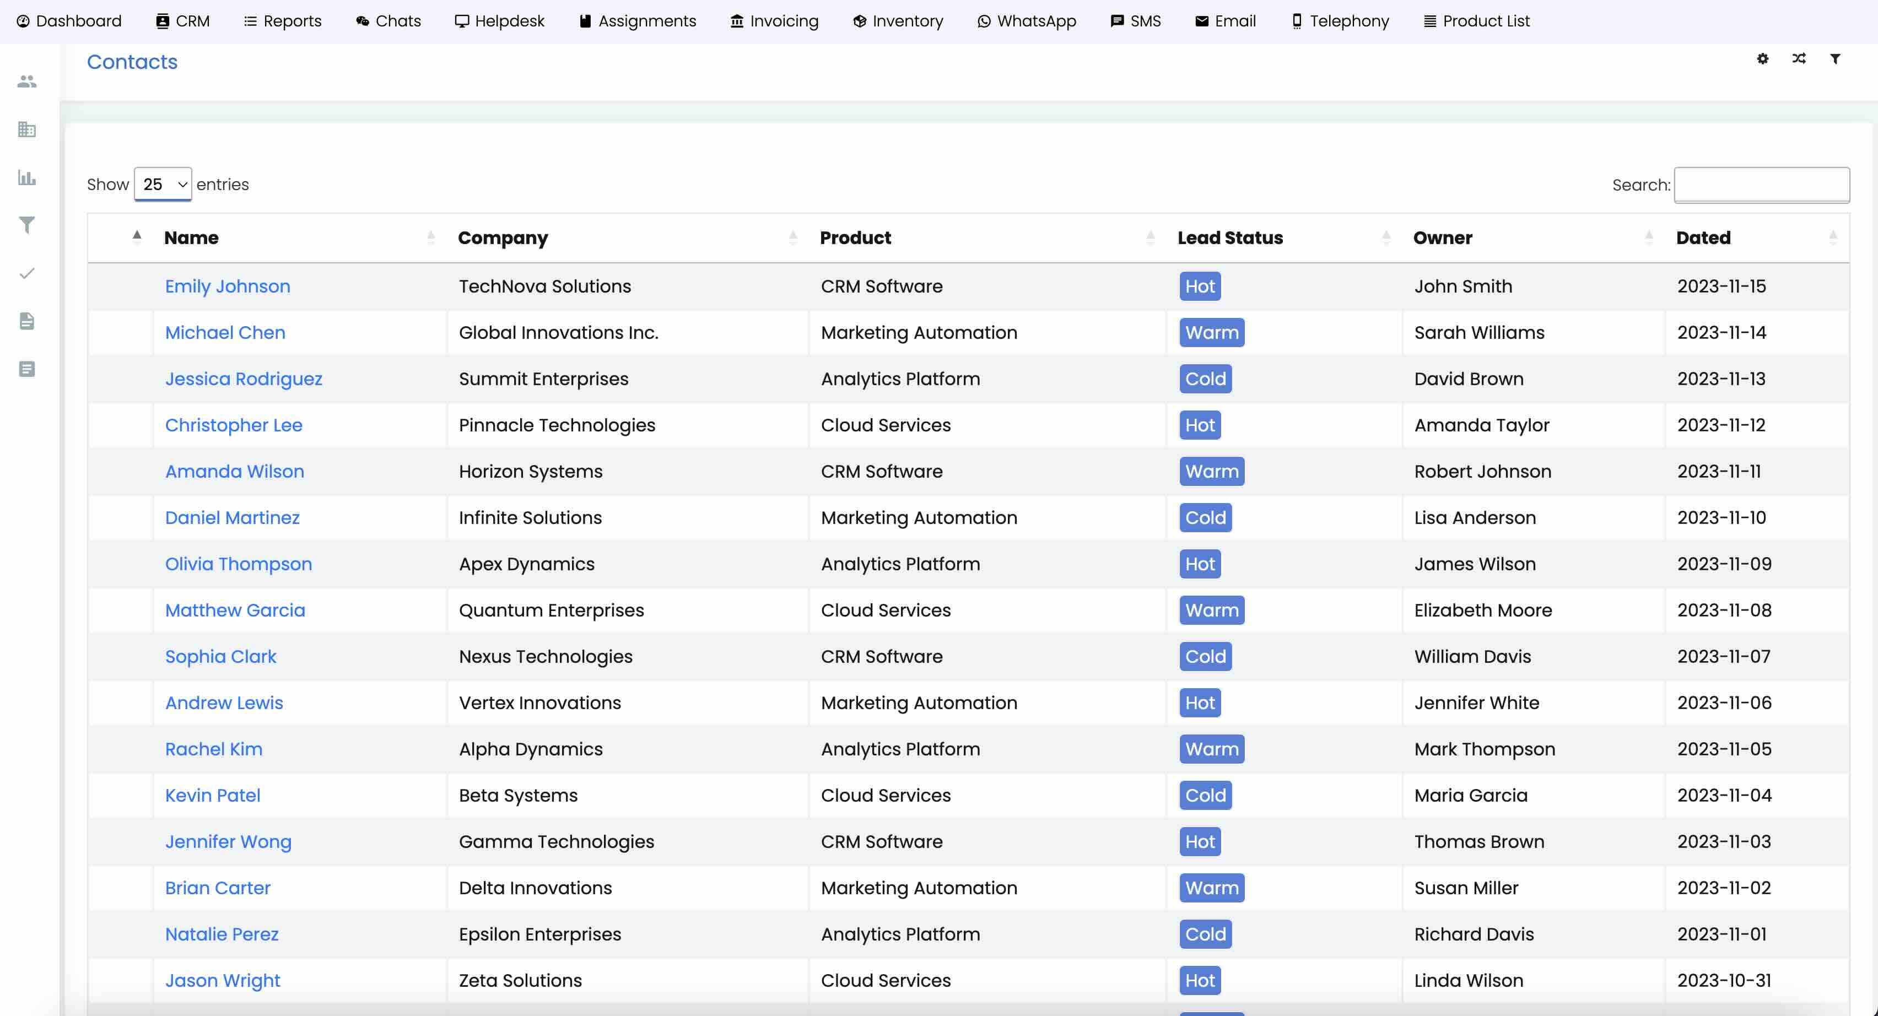The height and width of the screenshot is (1016, 1878).
Task: Open Emily Johnson's contact record
Action: point(226,287)
